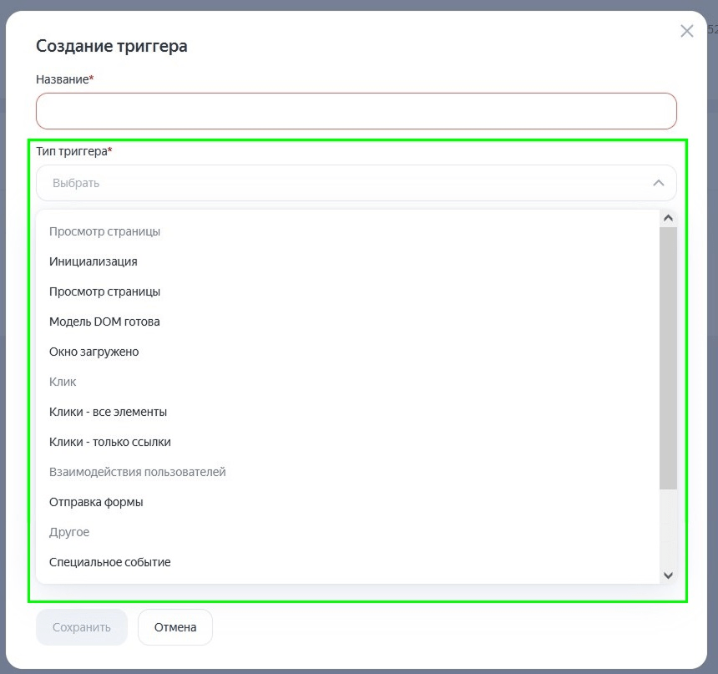Click the Название input field
Screen dimensions: 718x674
[x=356, y=111]
